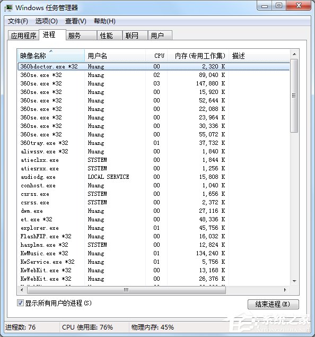
Task: Switch to the 服务 tab
Action: pos(81,36)
